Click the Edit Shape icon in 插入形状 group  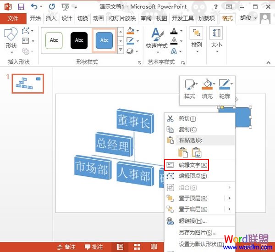26,31
